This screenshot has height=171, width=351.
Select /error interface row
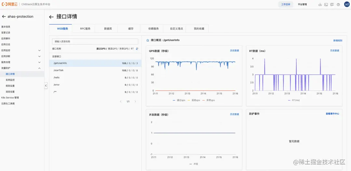click(95, 85)
